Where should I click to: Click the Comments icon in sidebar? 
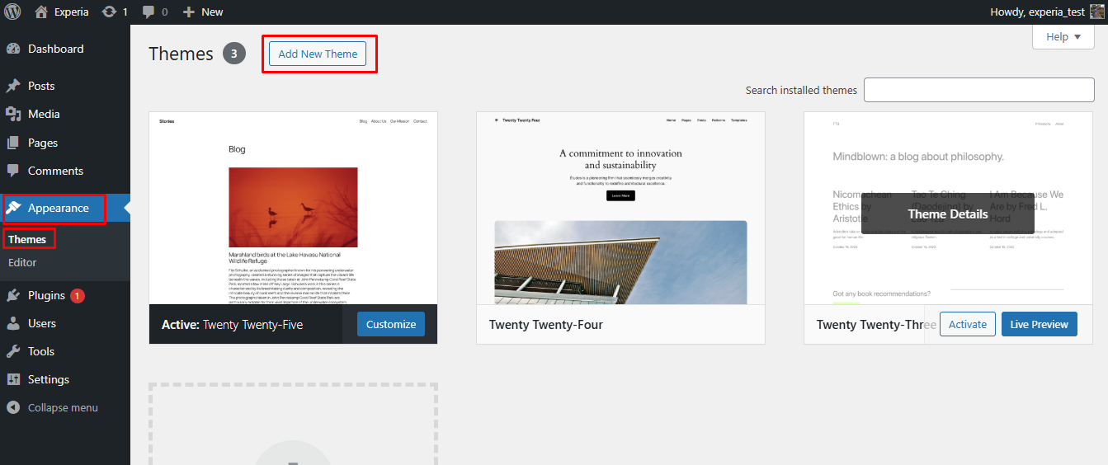pos(13,171)
